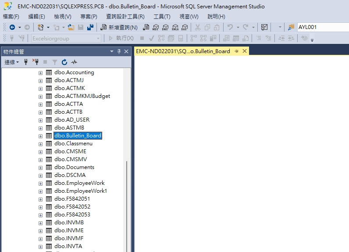
Task: Expand the dbo.Classmenu table node
Action: 40,144
